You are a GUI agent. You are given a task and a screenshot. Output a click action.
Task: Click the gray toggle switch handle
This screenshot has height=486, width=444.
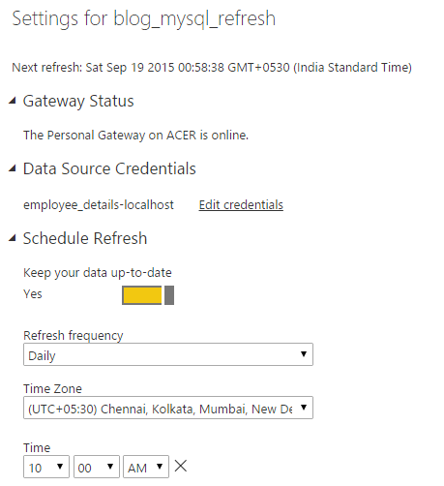coord(169,295)
